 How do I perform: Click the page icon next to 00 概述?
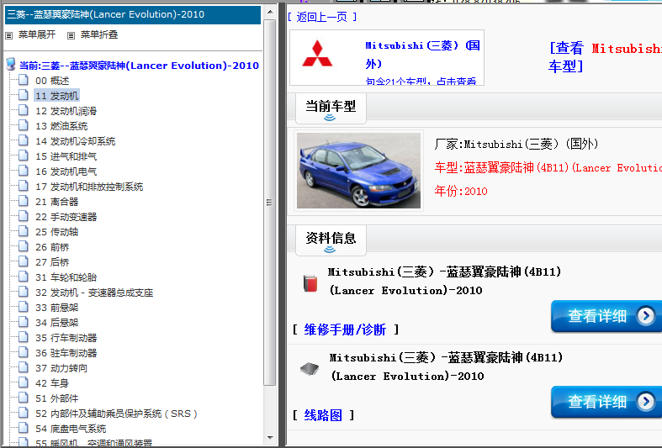coord(24,80)
